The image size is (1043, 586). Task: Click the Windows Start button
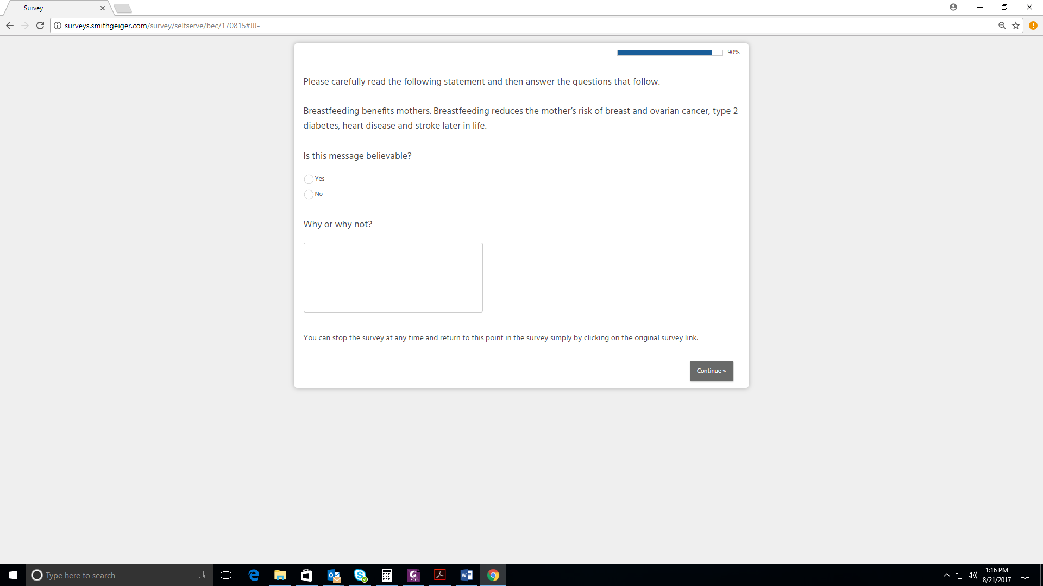click(x=13, y=575)
